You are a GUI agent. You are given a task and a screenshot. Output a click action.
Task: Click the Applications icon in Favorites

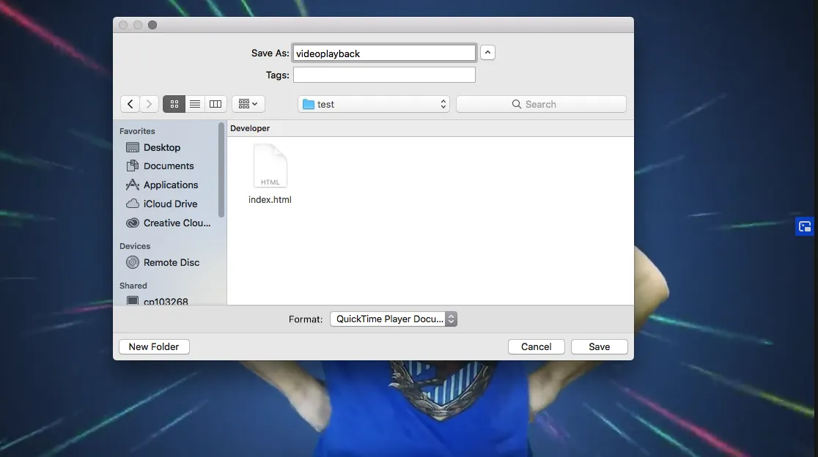pyautogui.click(x=133, y=185)
